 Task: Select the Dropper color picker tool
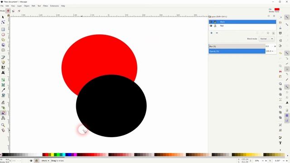3,90
